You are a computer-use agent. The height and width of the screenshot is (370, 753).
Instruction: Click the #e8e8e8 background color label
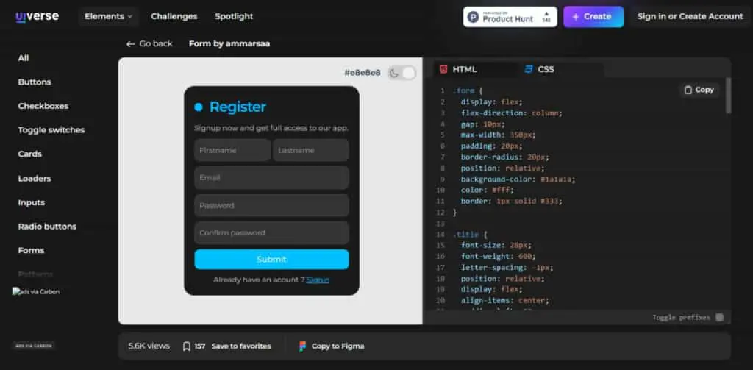click(x=363, y=73)
